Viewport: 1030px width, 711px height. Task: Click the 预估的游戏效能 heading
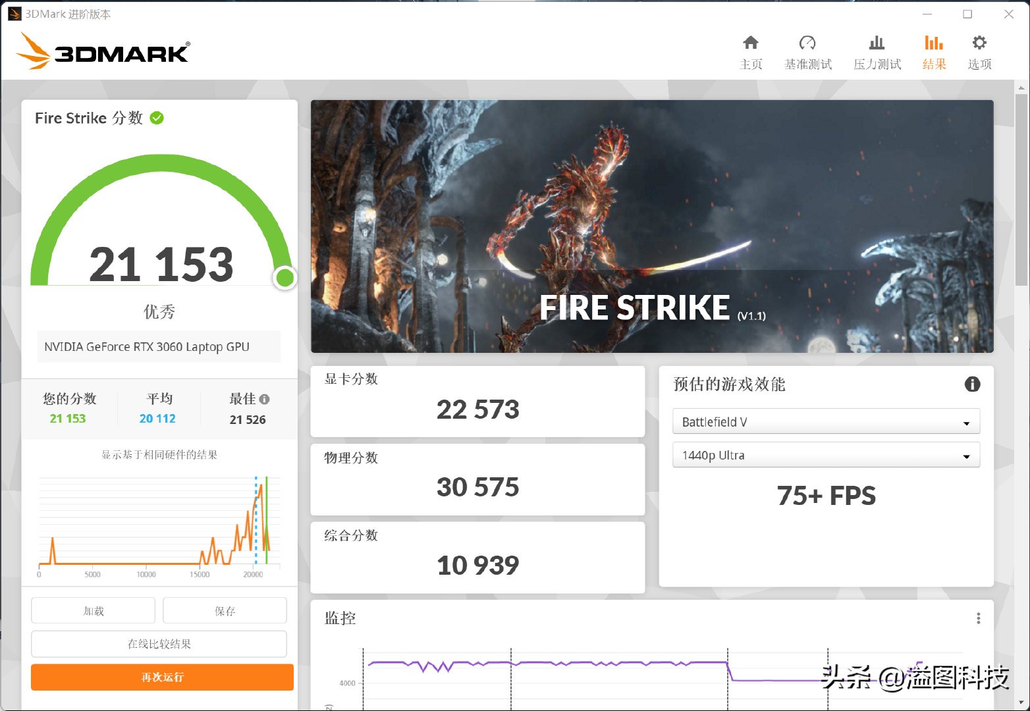[729, 384]
